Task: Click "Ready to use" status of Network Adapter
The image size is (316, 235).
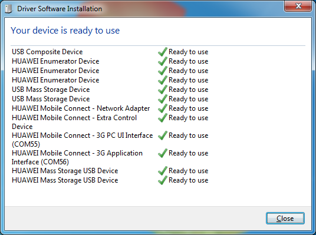Action: [189, 108]
